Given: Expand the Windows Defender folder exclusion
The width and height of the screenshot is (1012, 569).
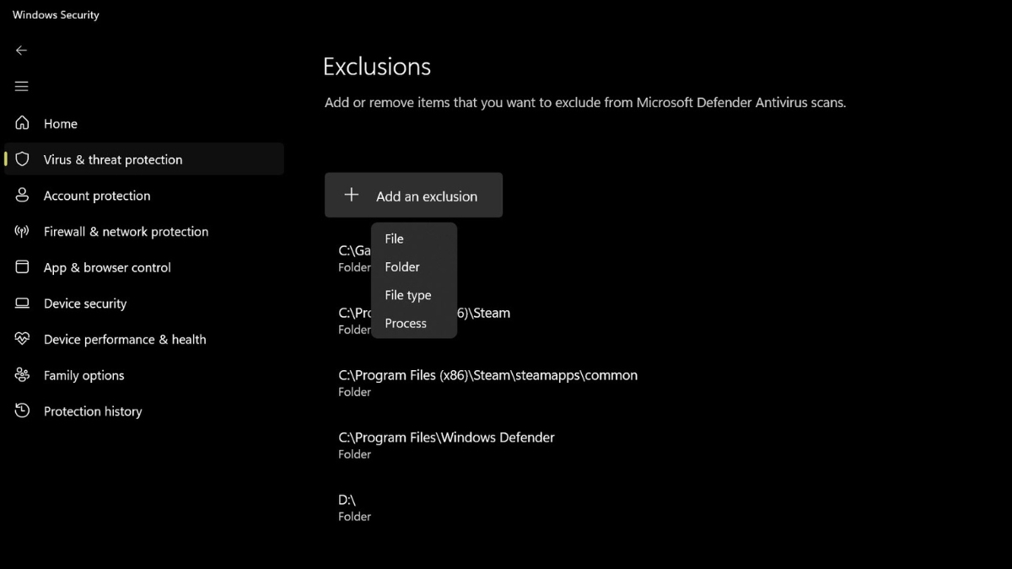Looking at the screenshot, I should [x=446, y=445].
